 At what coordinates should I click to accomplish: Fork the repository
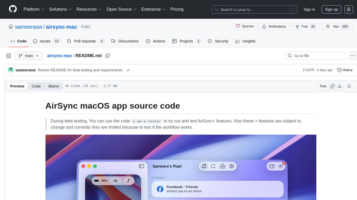306,26
